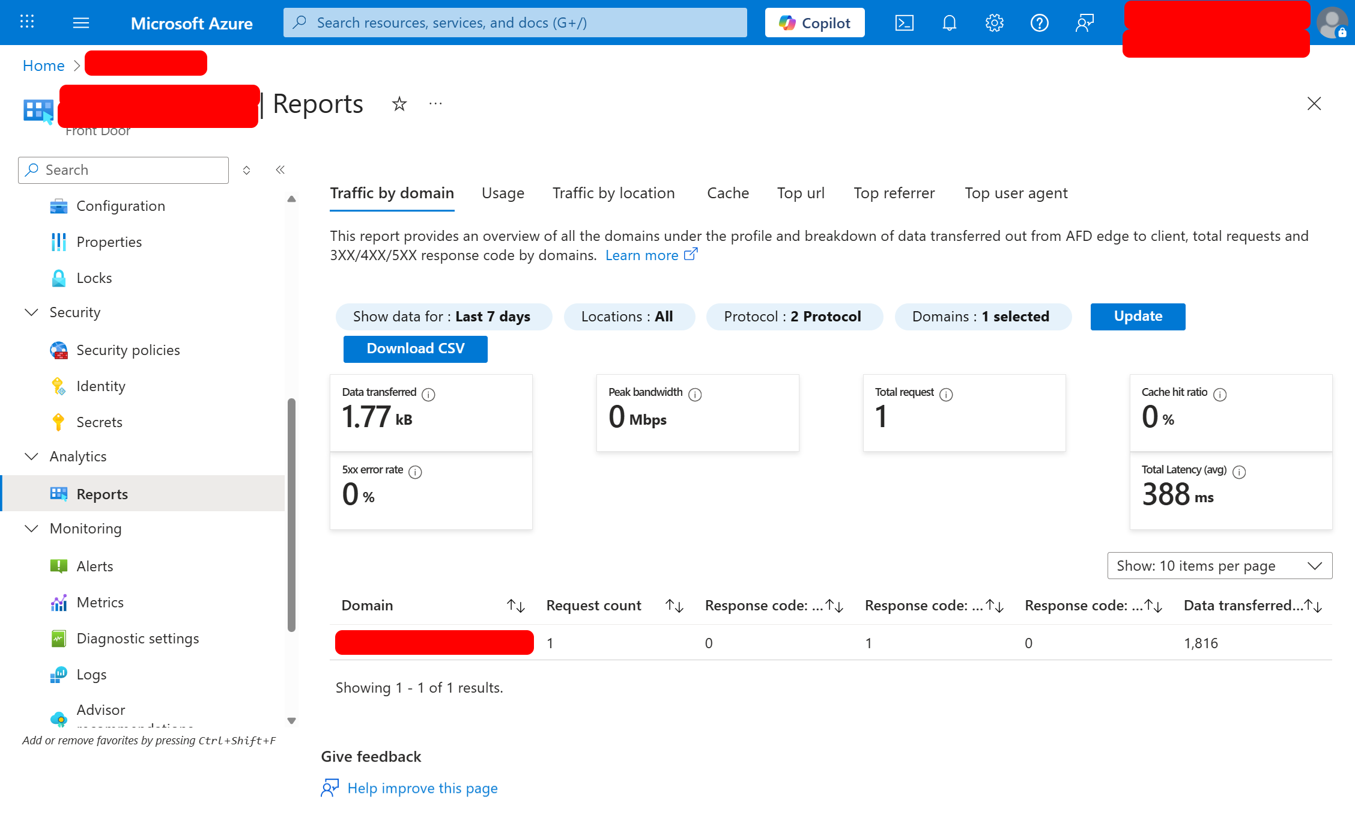Viewport: 1355px width, 820px height.
Task: Open the Learn more link
Action: (x=643, y=255)
